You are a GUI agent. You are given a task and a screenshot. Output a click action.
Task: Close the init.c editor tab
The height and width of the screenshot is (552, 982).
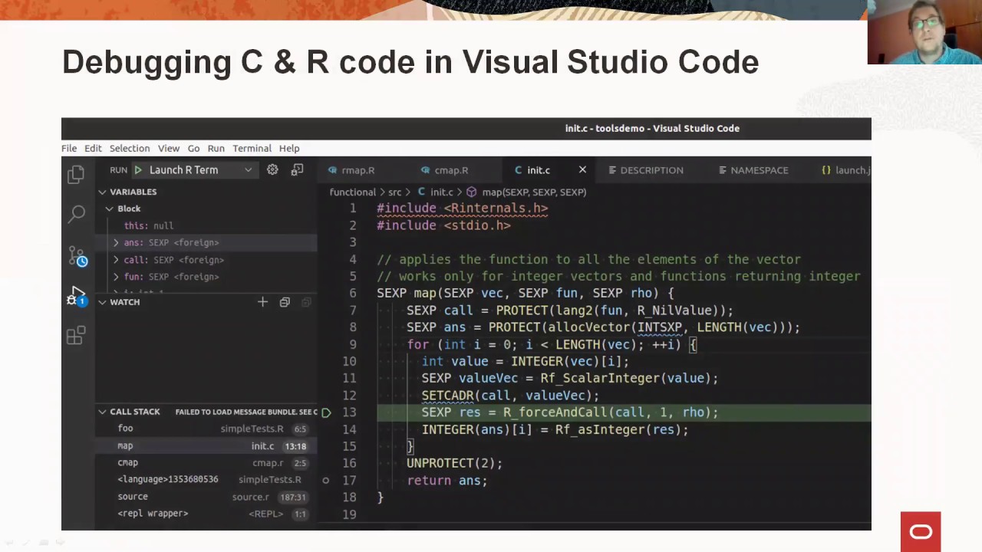(582, 170)
